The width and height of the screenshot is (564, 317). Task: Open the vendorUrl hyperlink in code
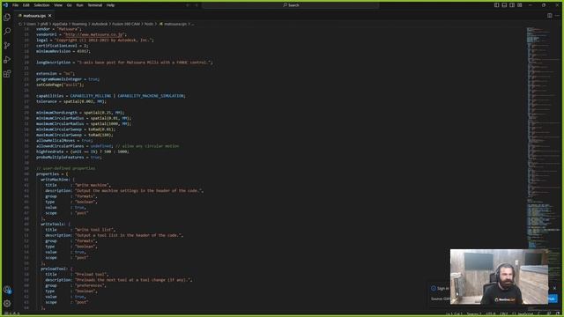tap(94, 34)
